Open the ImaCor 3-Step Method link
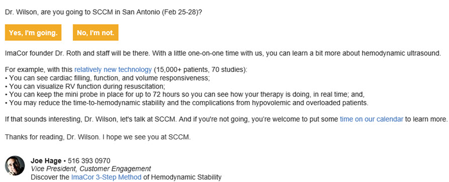 [106, 177]
